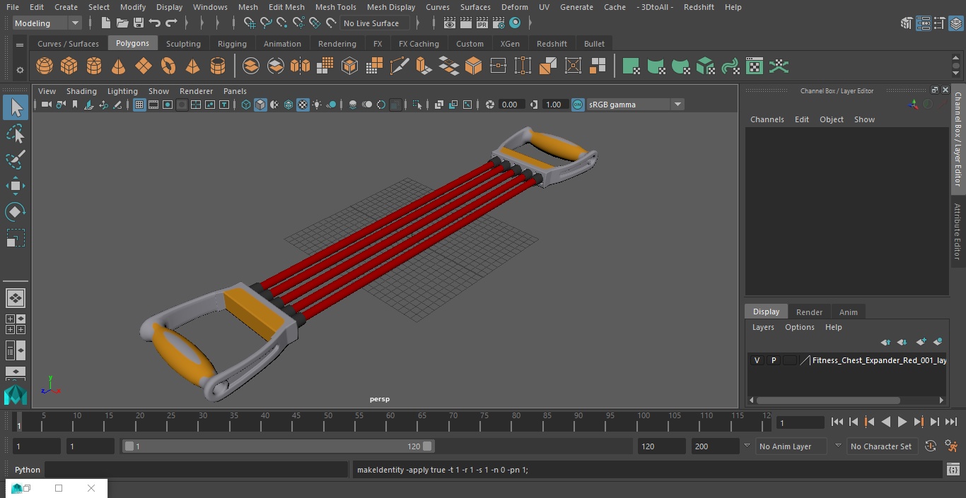This screenshot has width=966, height=498.
Task: Create a polygon cube from the shelf
Action: point(69,66)
